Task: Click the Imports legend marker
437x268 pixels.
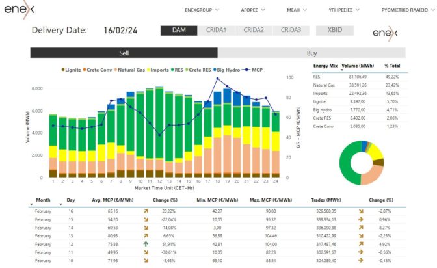Action: 149,70
